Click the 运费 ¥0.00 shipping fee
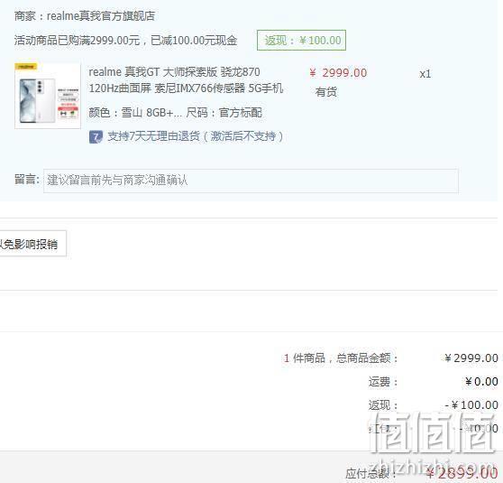Viewport: 503px width, 483px height. (481, 382)
